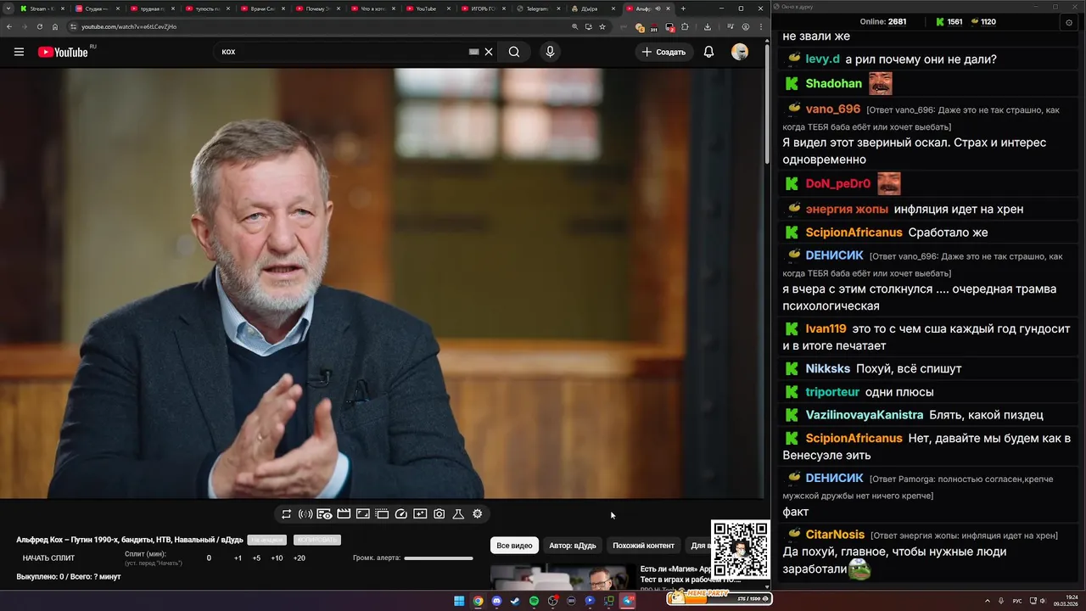Click the add-screen plus icon under player
This screenshot has width=1086, height=611.
point(420,514)
